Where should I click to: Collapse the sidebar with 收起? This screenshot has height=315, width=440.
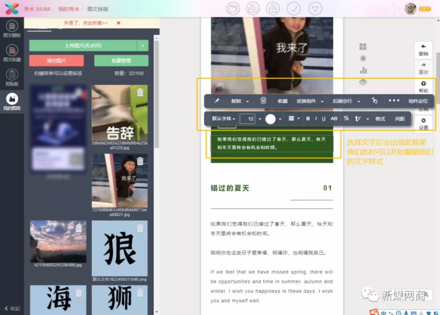tap(12, 308)
